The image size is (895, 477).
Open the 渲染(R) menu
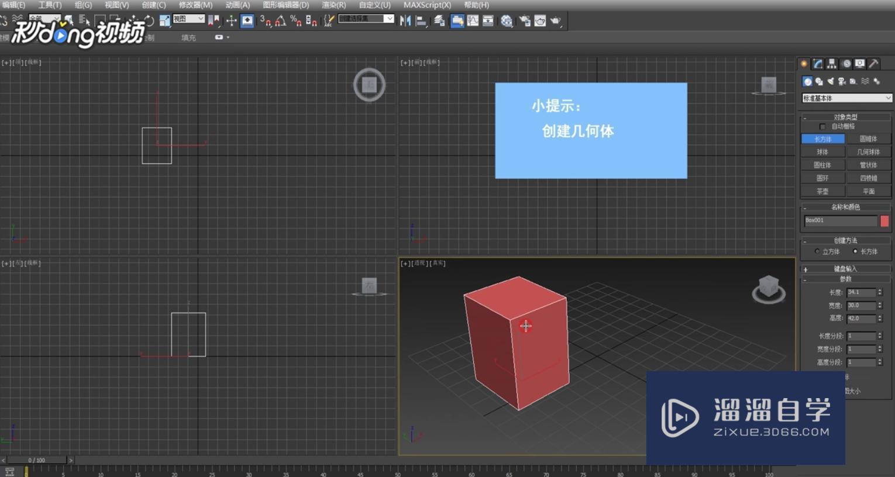coord(333,5)
